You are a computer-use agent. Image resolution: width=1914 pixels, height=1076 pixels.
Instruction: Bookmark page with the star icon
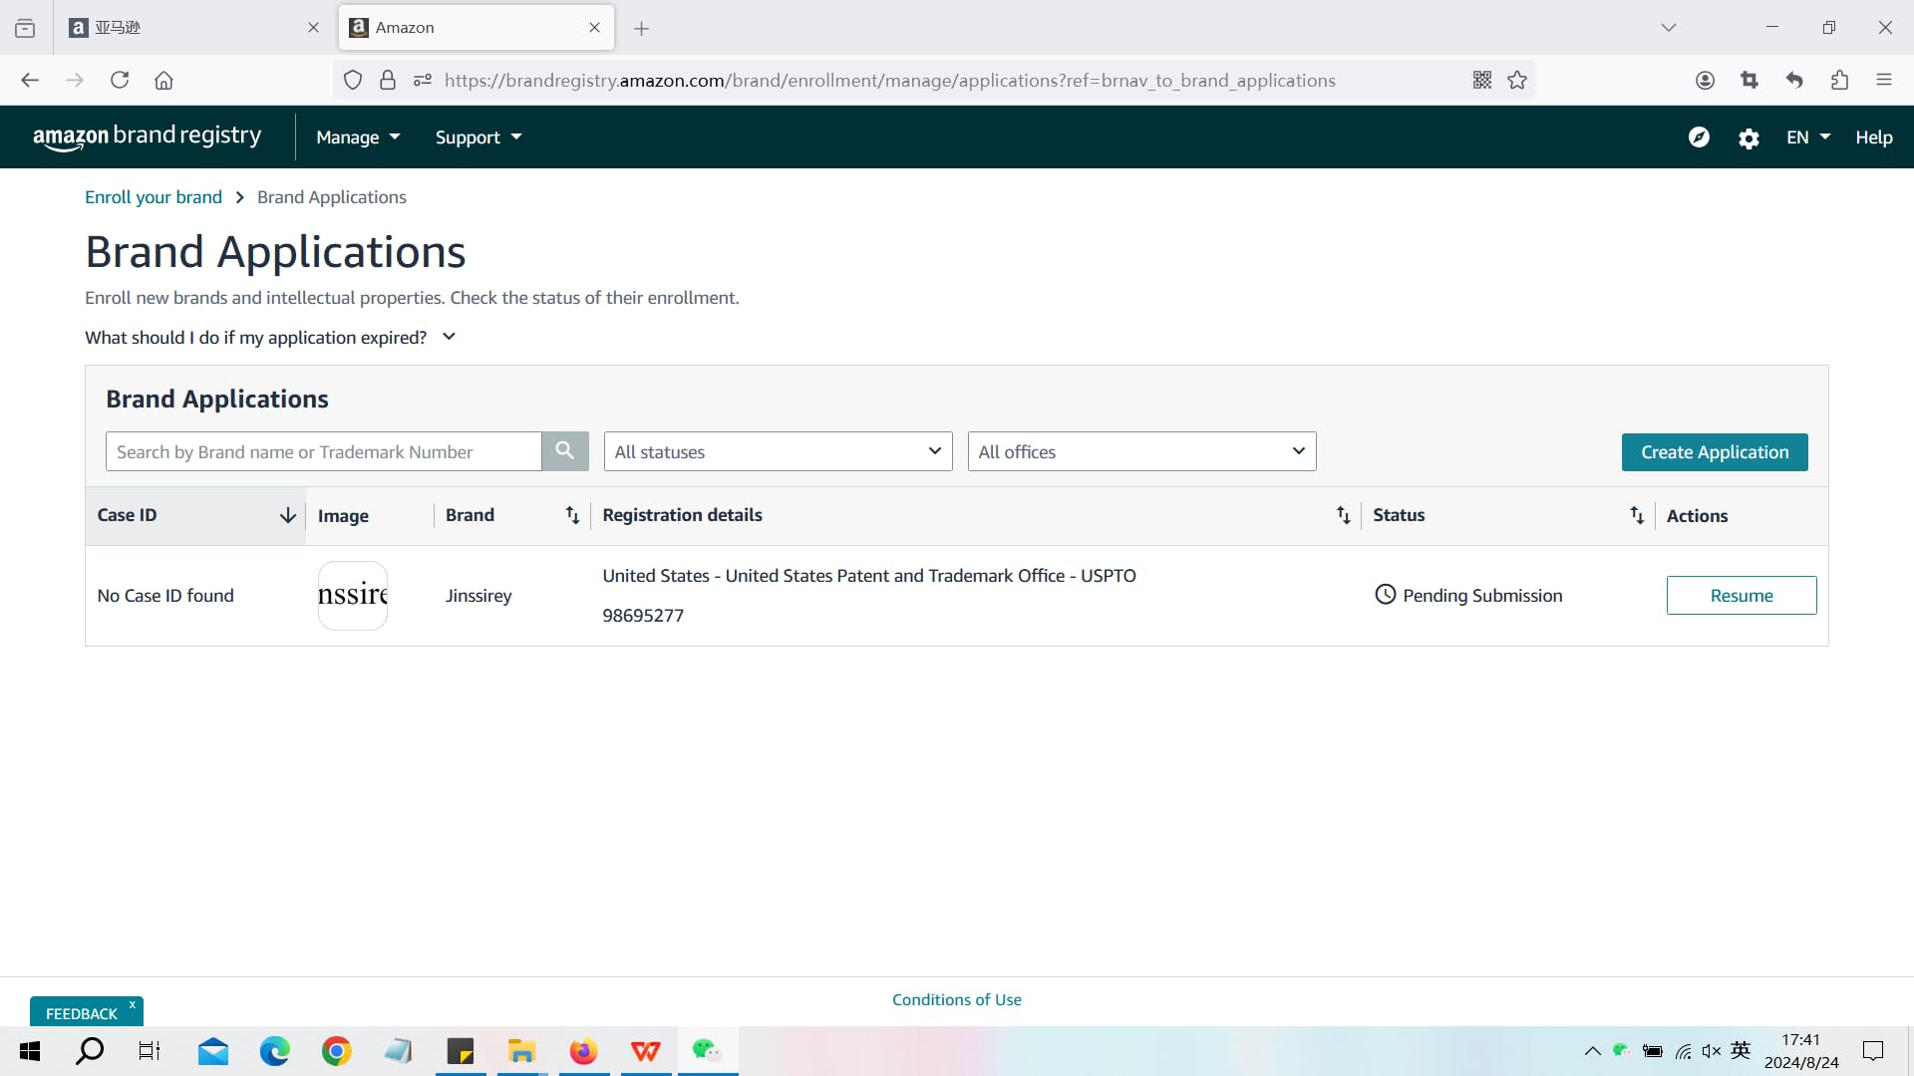1517,81
